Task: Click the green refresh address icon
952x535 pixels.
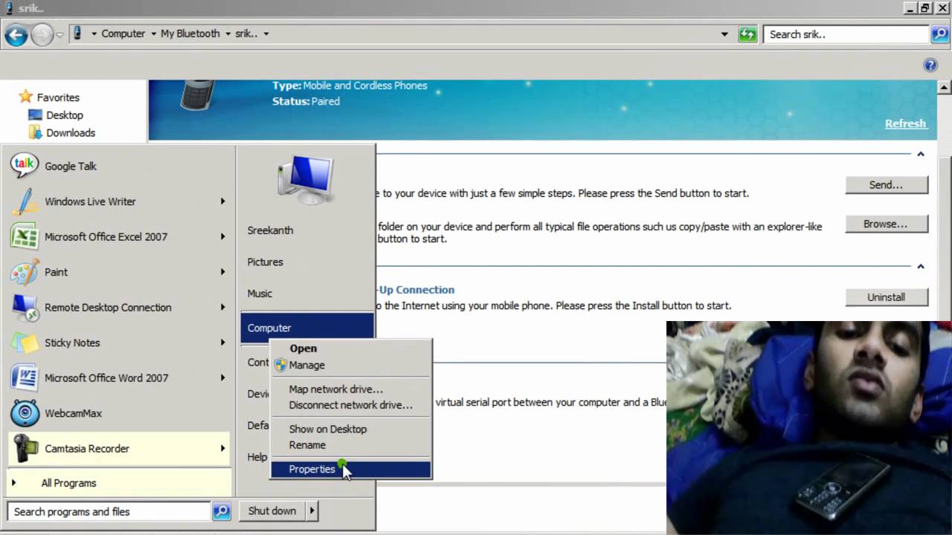Action: pos(747,34)
